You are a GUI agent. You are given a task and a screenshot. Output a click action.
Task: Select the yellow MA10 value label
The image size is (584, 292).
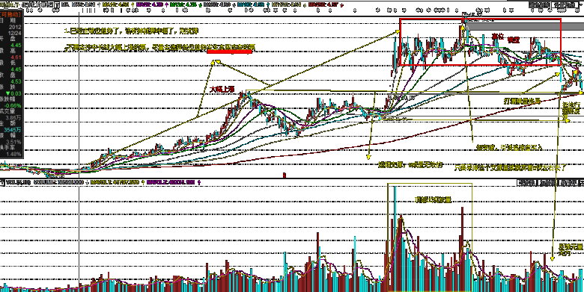[116, 4]
